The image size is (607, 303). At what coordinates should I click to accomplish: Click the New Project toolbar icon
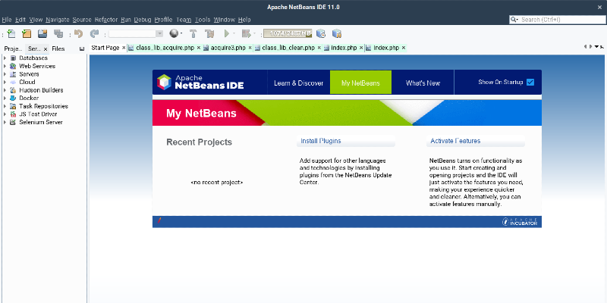[27, 33]
